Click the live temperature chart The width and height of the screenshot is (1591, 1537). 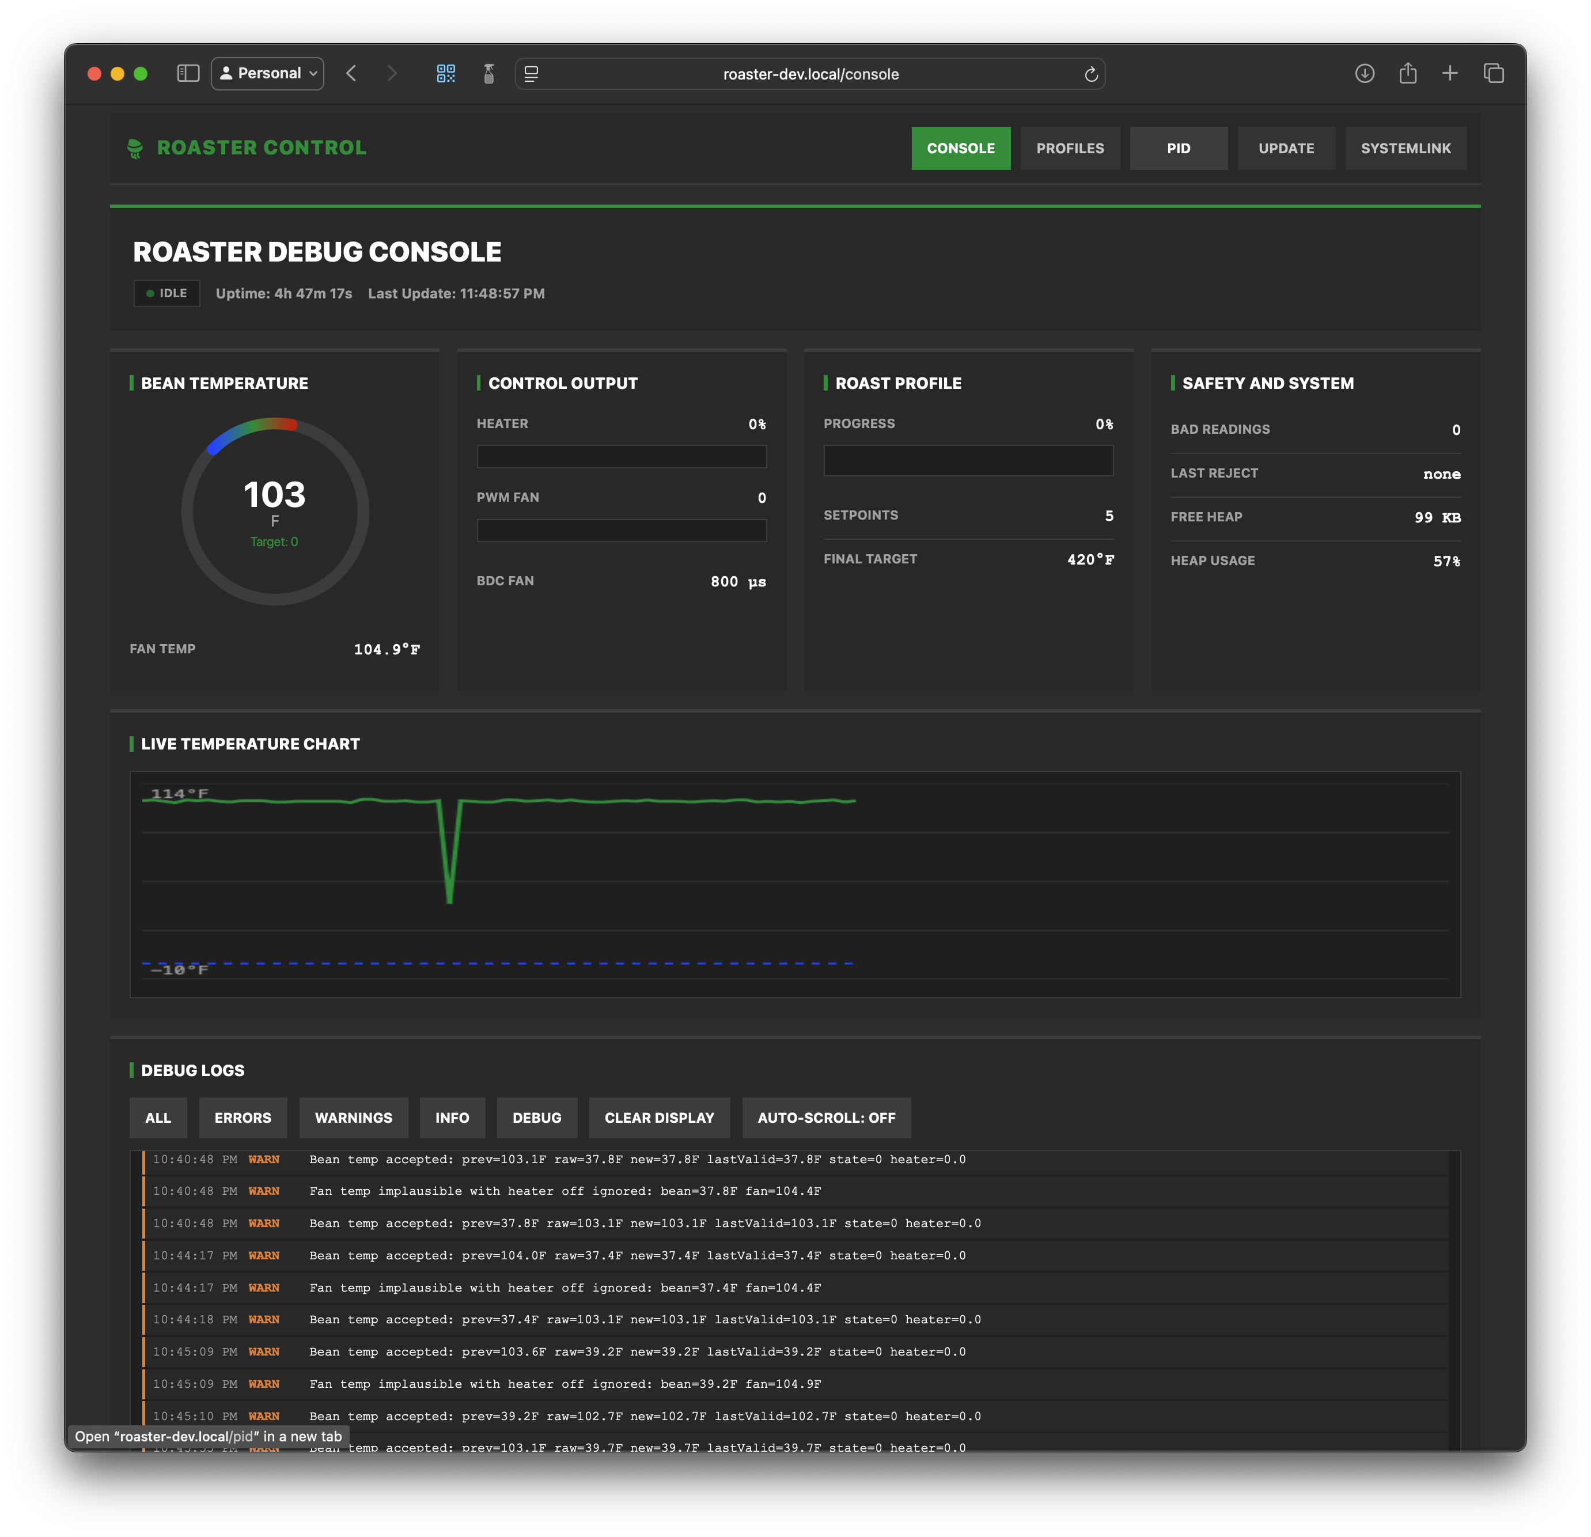point(795,884)
